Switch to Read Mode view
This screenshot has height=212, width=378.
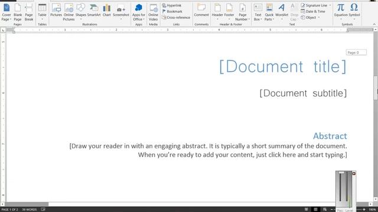(x=306, y=210)
